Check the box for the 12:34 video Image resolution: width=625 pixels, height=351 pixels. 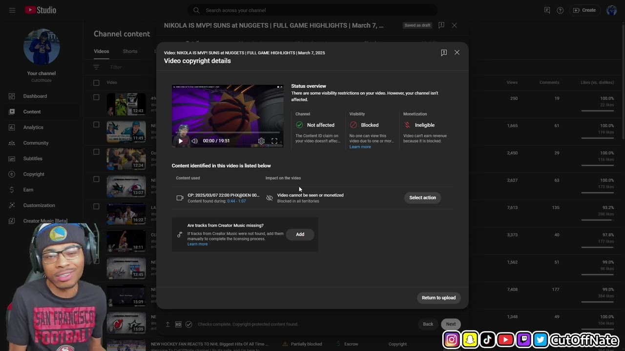96,152
